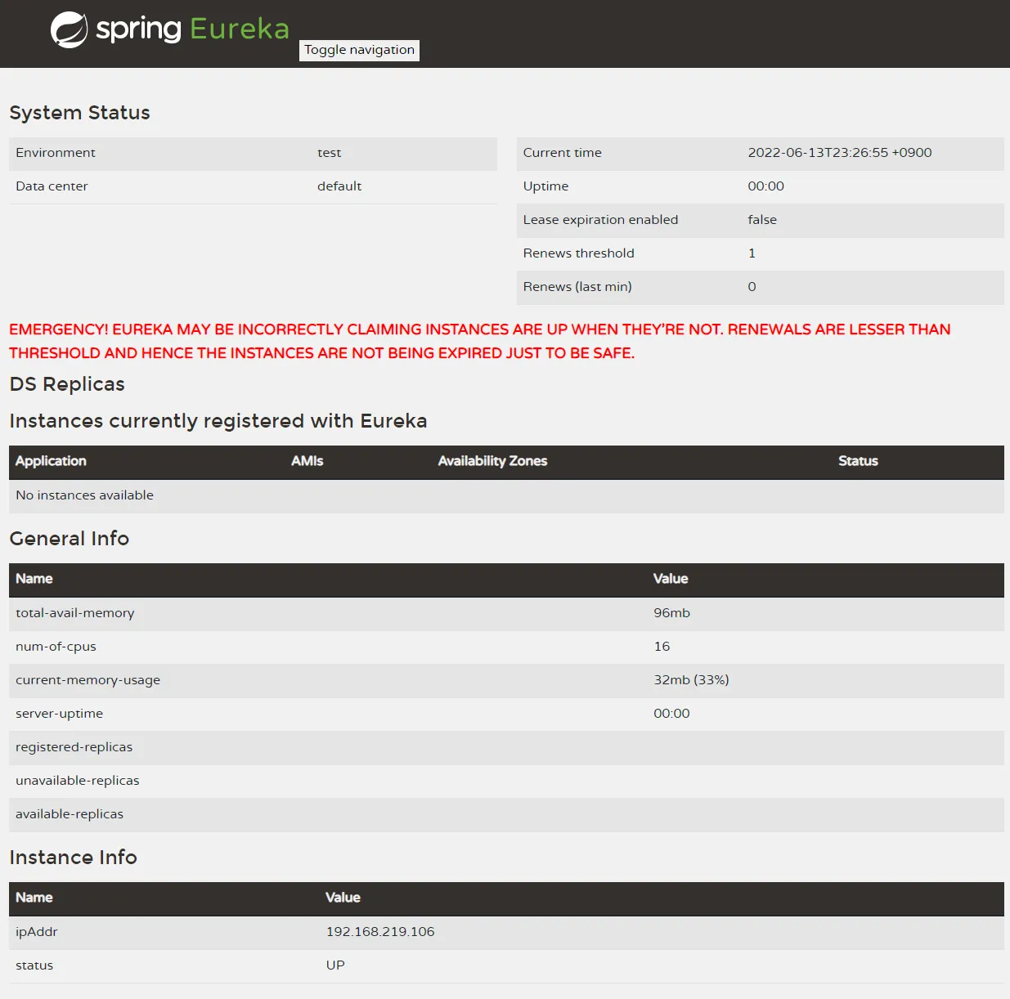Click the Lease expiration enabled label
The width and height of the screenshot is (1010, 999).
coord(601,220)
